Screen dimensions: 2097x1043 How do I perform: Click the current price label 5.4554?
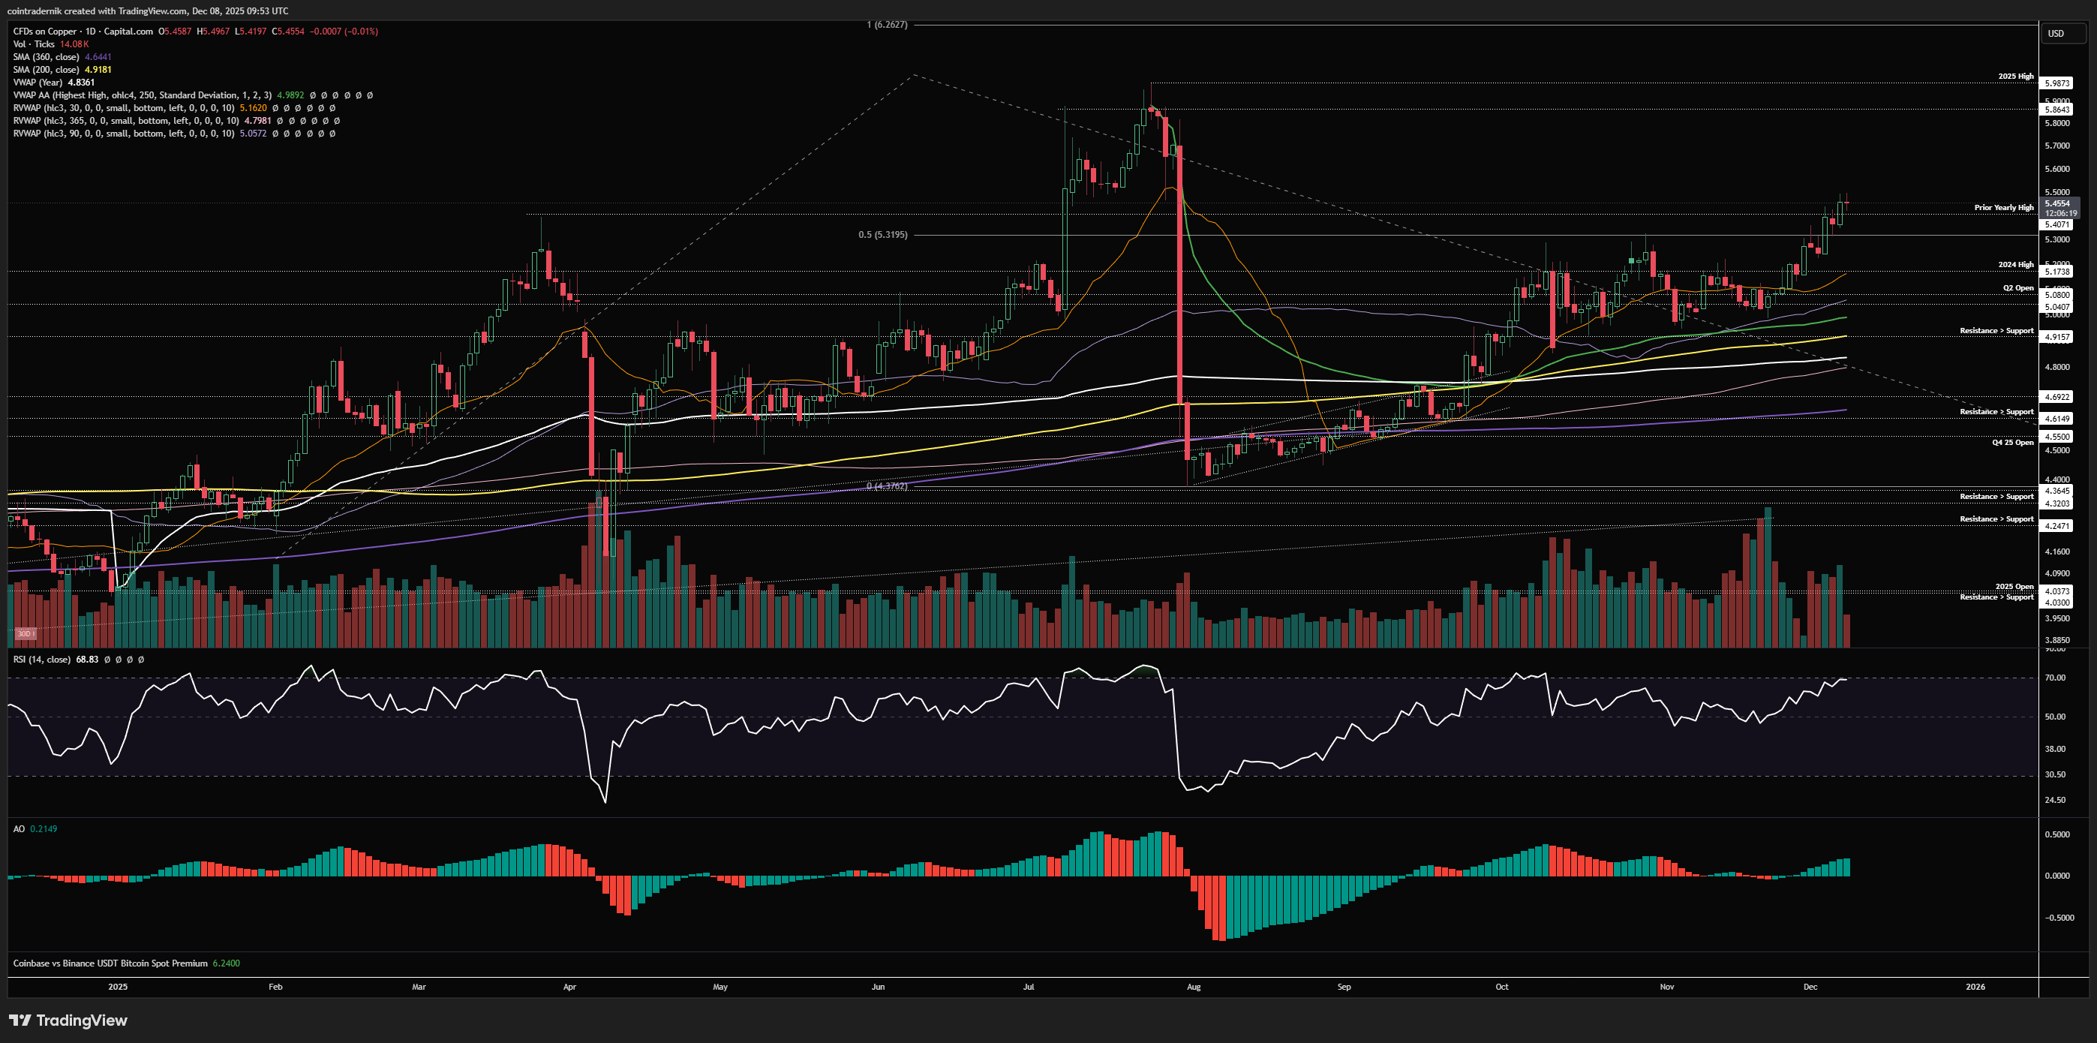[2057, 203]
